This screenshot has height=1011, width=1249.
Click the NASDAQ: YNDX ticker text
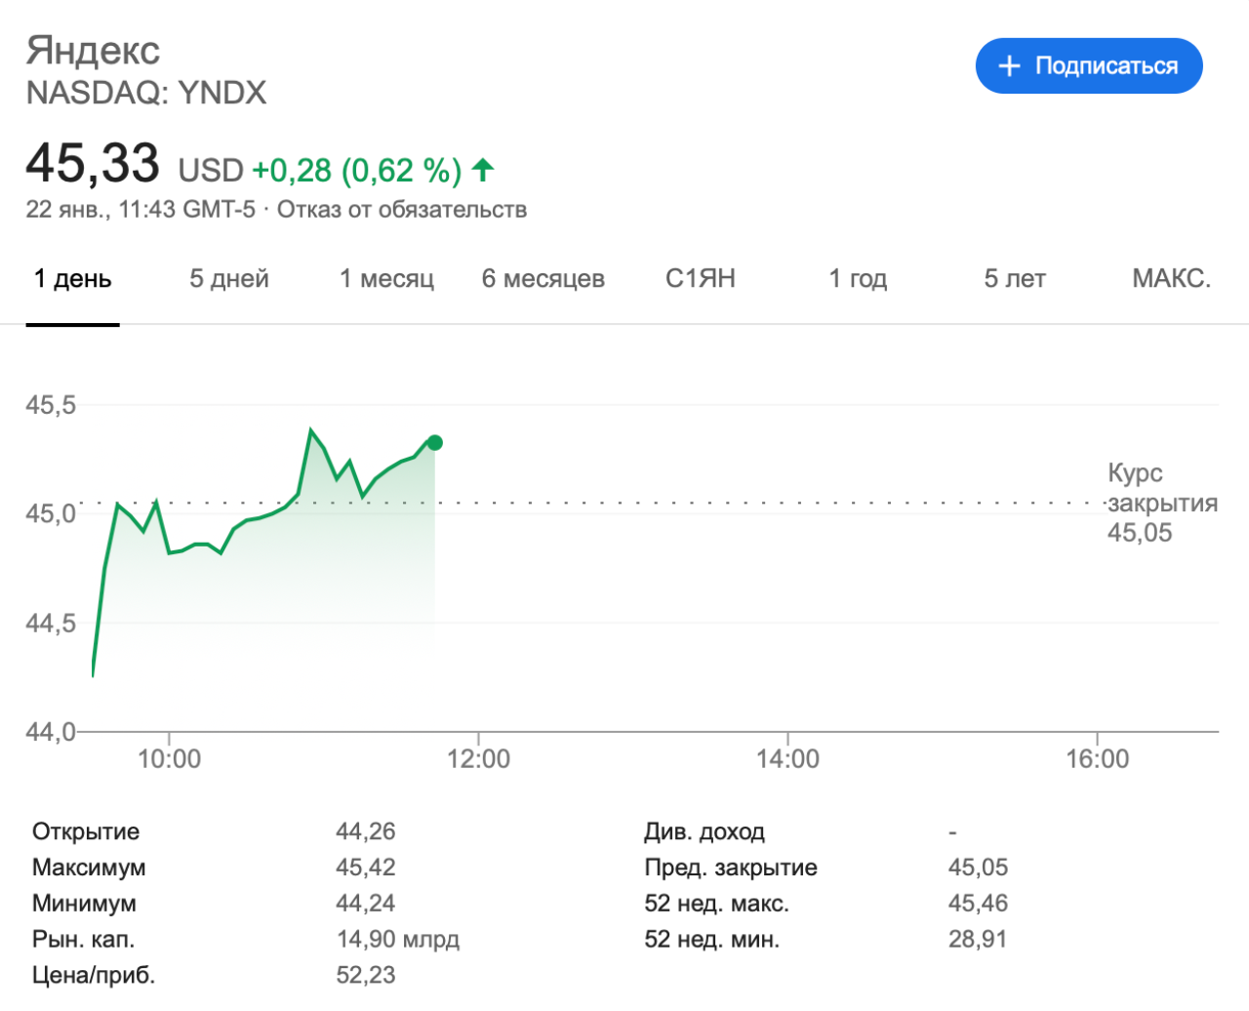(146, 93)
